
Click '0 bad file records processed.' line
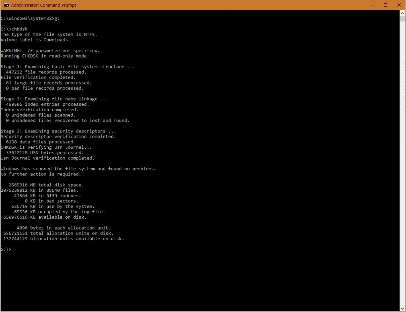tap(45, 88)
